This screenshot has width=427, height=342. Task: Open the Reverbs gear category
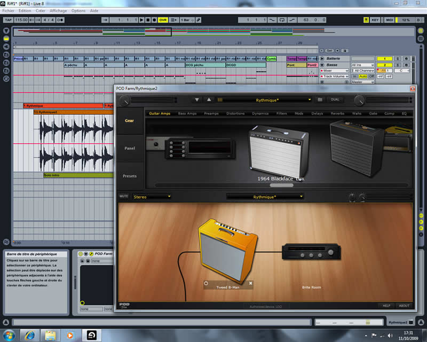[x=338, y=113]
